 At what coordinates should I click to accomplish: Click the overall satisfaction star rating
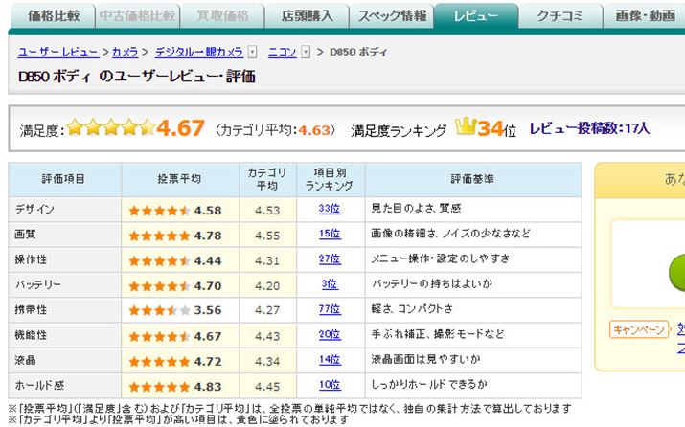coord(110,128)
